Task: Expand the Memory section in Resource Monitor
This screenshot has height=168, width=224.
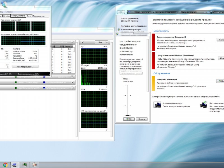Action: point(72,88)
